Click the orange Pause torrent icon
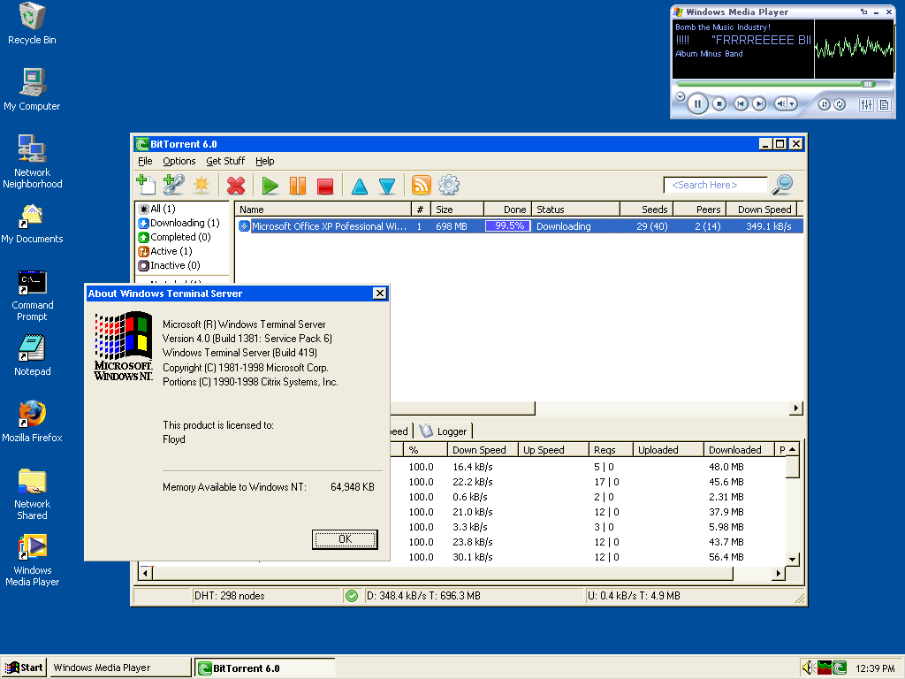This screenshot has width=905, height=679. pos(298,186)
